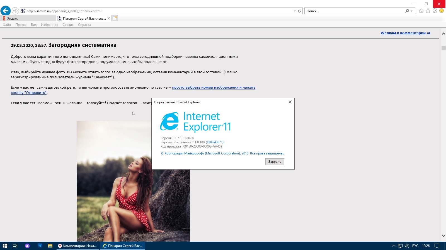446x250 pixels.
Task: Click the smiley feedback icon
Action: click(x=442, y=11)
